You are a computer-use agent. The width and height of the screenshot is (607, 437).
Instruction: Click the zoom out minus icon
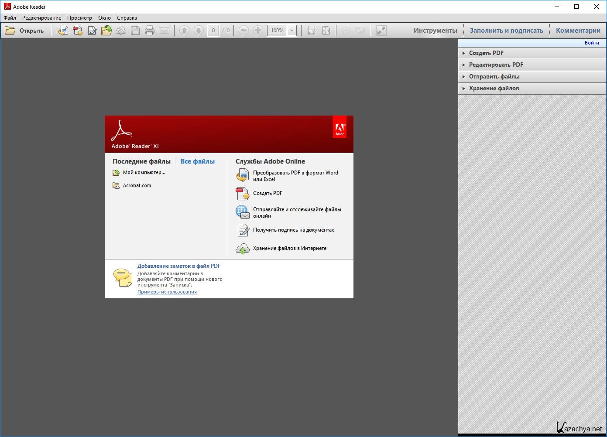pyautogui.click(x=244, y=31)
